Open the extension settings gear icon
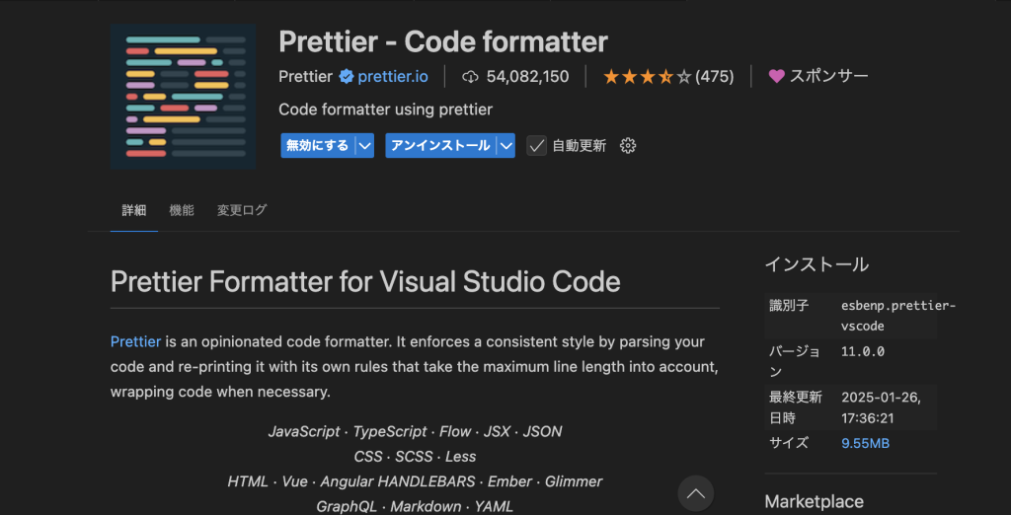Viewport: 1011px width, 515px height. [x=628, y=145]
